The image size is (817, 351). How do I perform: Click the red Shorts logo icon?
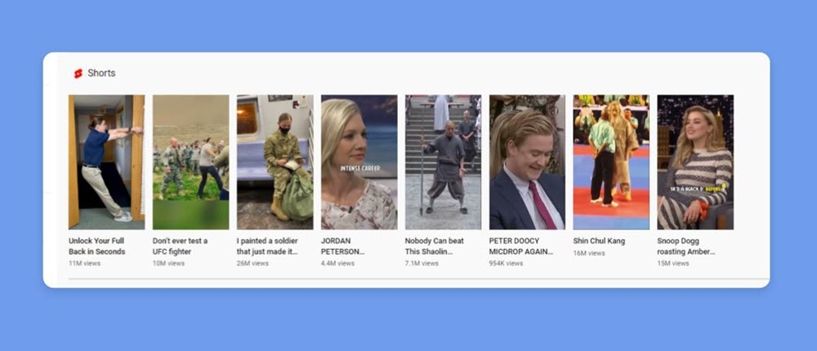pyautogui.click(x=78, y=73)
